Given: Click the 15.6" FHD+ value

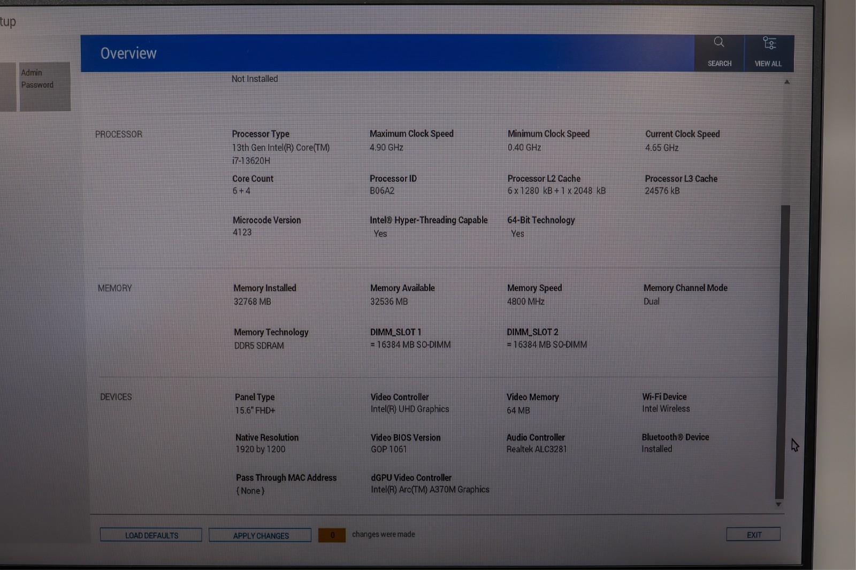Looking at the screenshot, I should pyautogui.click(x=255, y=411).
